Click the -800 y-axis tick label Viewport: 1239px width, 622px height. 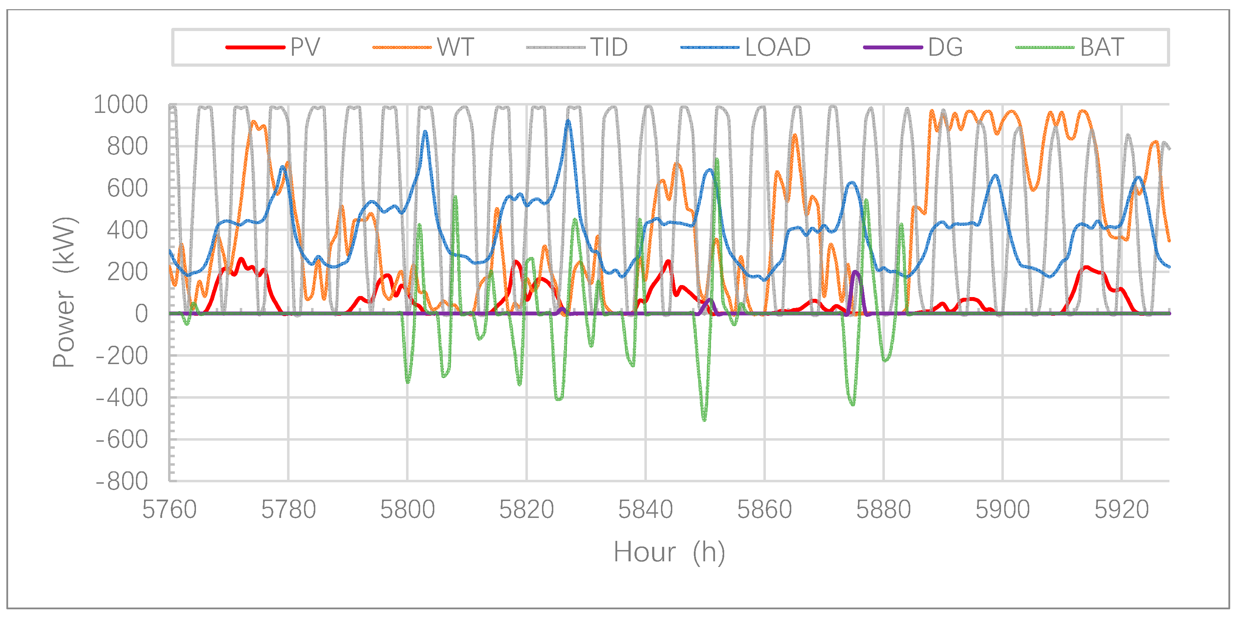(x=122, y=481)
